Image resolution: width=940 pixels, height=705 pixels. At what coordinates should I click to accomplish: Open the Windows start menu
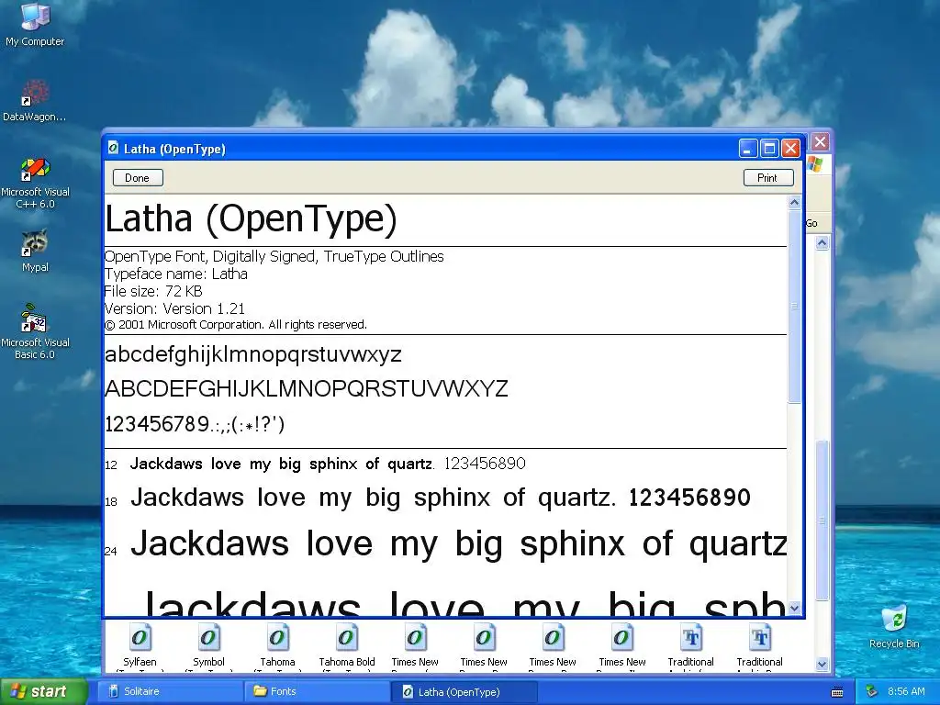tap(44, 691)
